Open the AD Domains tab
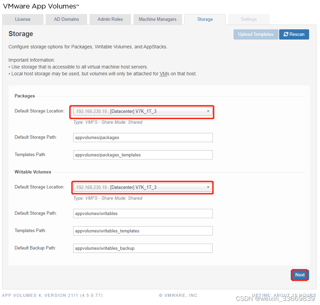The image size is (320, 305). pyautogui.click(x=66, y=19)
